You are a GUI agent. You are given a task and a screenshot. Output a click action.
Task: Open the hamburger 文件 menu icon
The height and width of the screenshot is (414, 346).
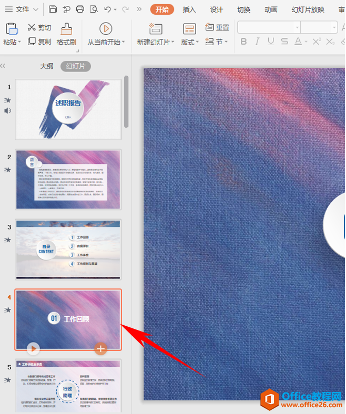[x=9, y=9]
